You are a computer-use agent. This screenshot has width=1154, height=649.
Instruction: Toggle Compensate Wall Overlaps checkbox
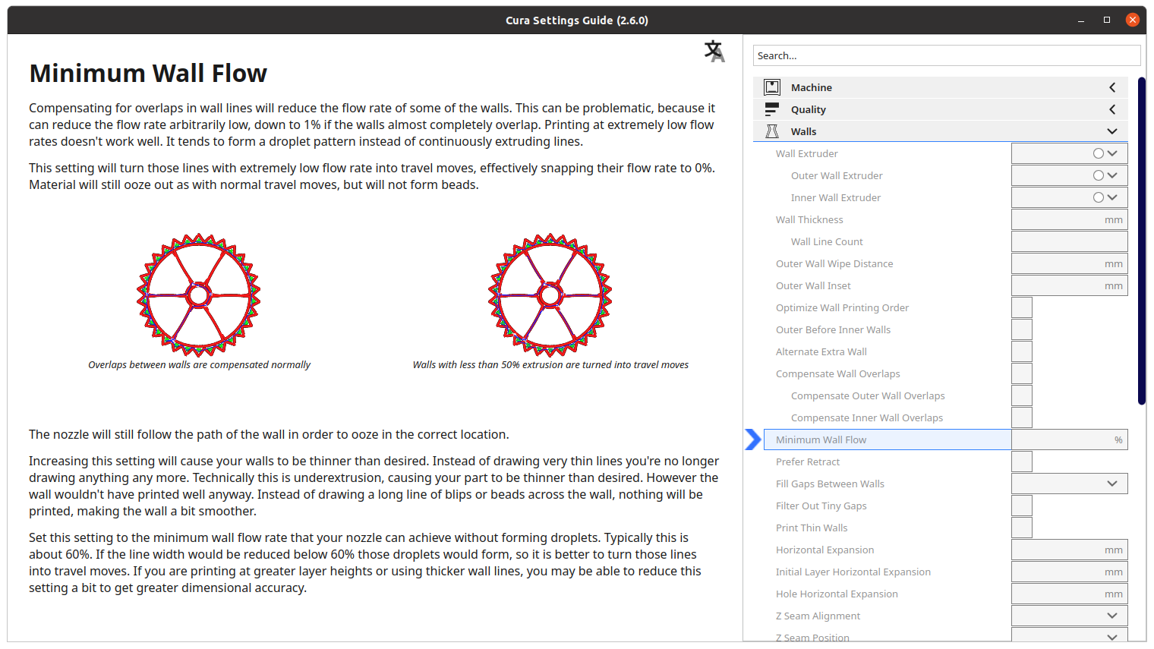[1022, 373]
